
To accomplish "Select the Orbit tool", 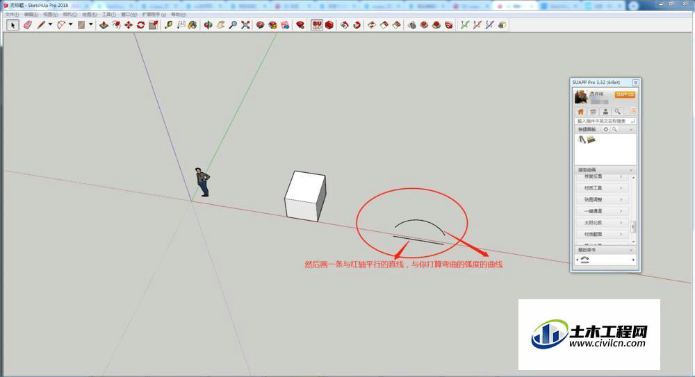I will tap(208, 25).
